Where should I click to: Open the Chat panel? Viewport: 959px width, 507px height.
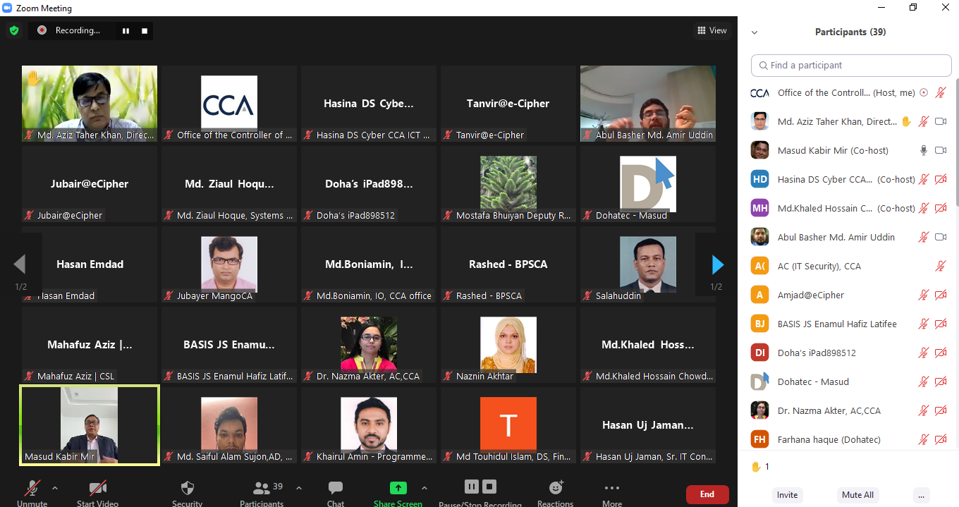(x=336, y=492)
